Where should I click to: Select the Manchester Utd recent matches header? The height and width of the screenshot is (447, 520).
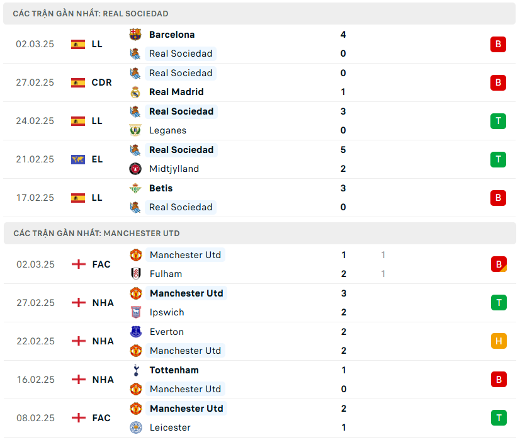(x=96, y=233)
